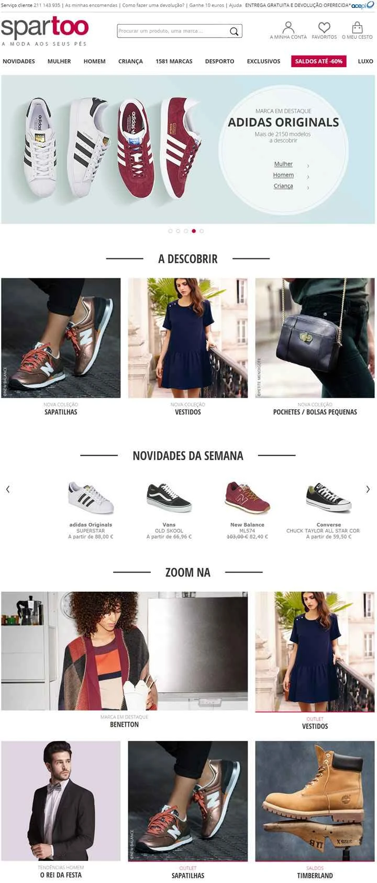This screenshot has width=377, height=883.
Task: Show previous Novidades da Semana products
Action: 8,489
